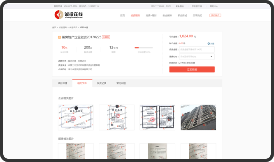Viewport: 274px width, 162px height.
Task: Go to 投资理财 in navigation
Action: 135,16
